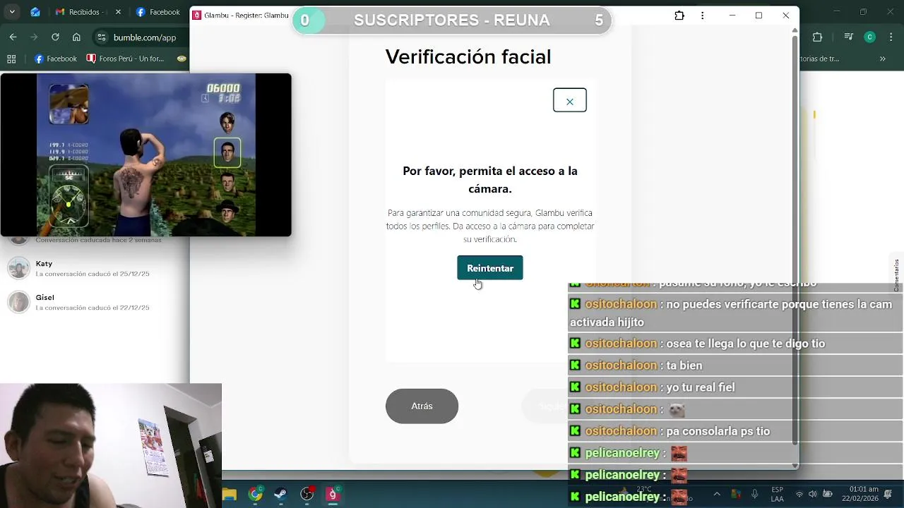Click the scroll-up arrow of Glambu scrollbar
Viewport: 904px width, 508px height.
[795, 30]
